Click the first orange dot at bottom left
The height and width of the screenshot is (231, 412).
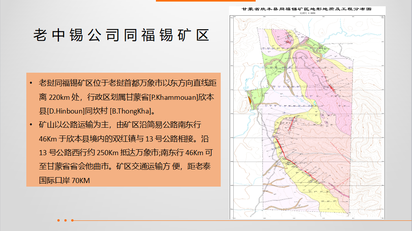59,220
